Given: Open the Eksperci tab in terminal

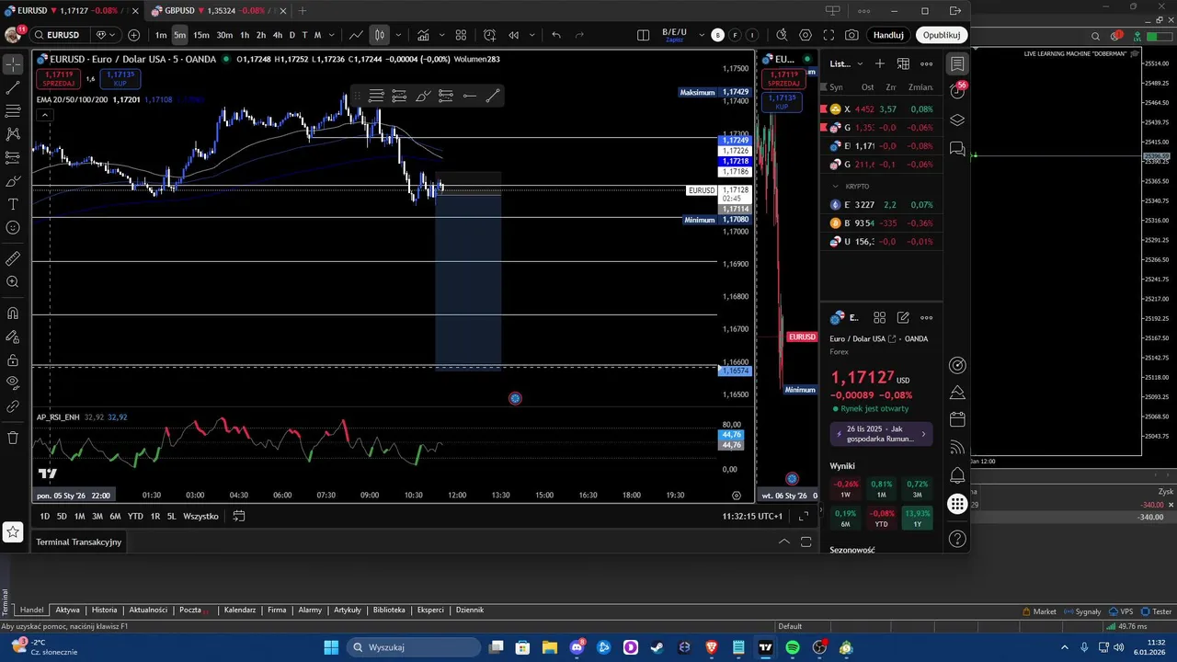Looking at the screenshot, I should (430, 610).
